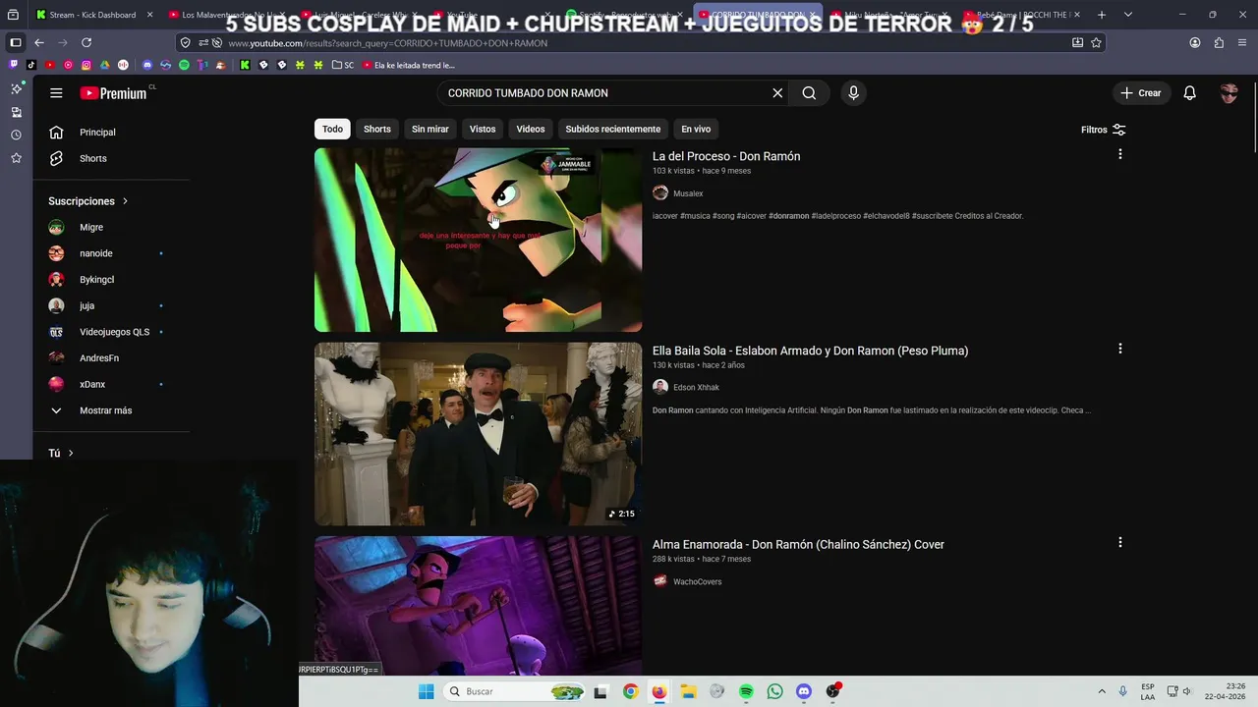Select the Vistos filter chip

[483, 129]
